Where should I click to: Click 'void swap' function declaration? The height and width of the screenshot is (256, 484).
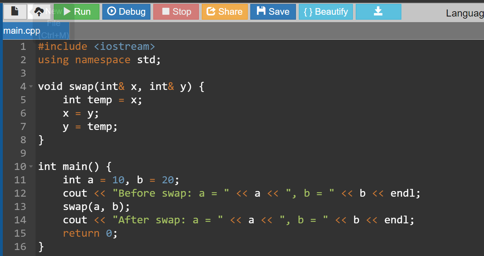(x=65, y=86)
